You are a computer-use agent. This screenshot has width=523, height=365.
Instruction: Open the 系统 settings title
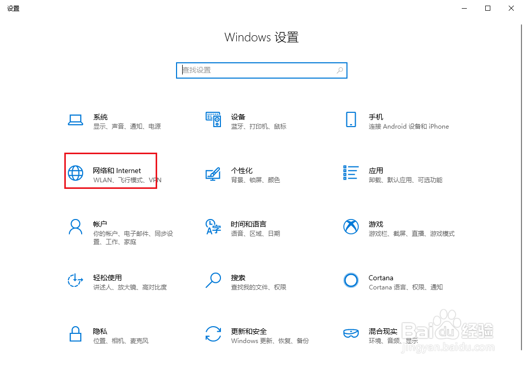(x=101, y=117)
